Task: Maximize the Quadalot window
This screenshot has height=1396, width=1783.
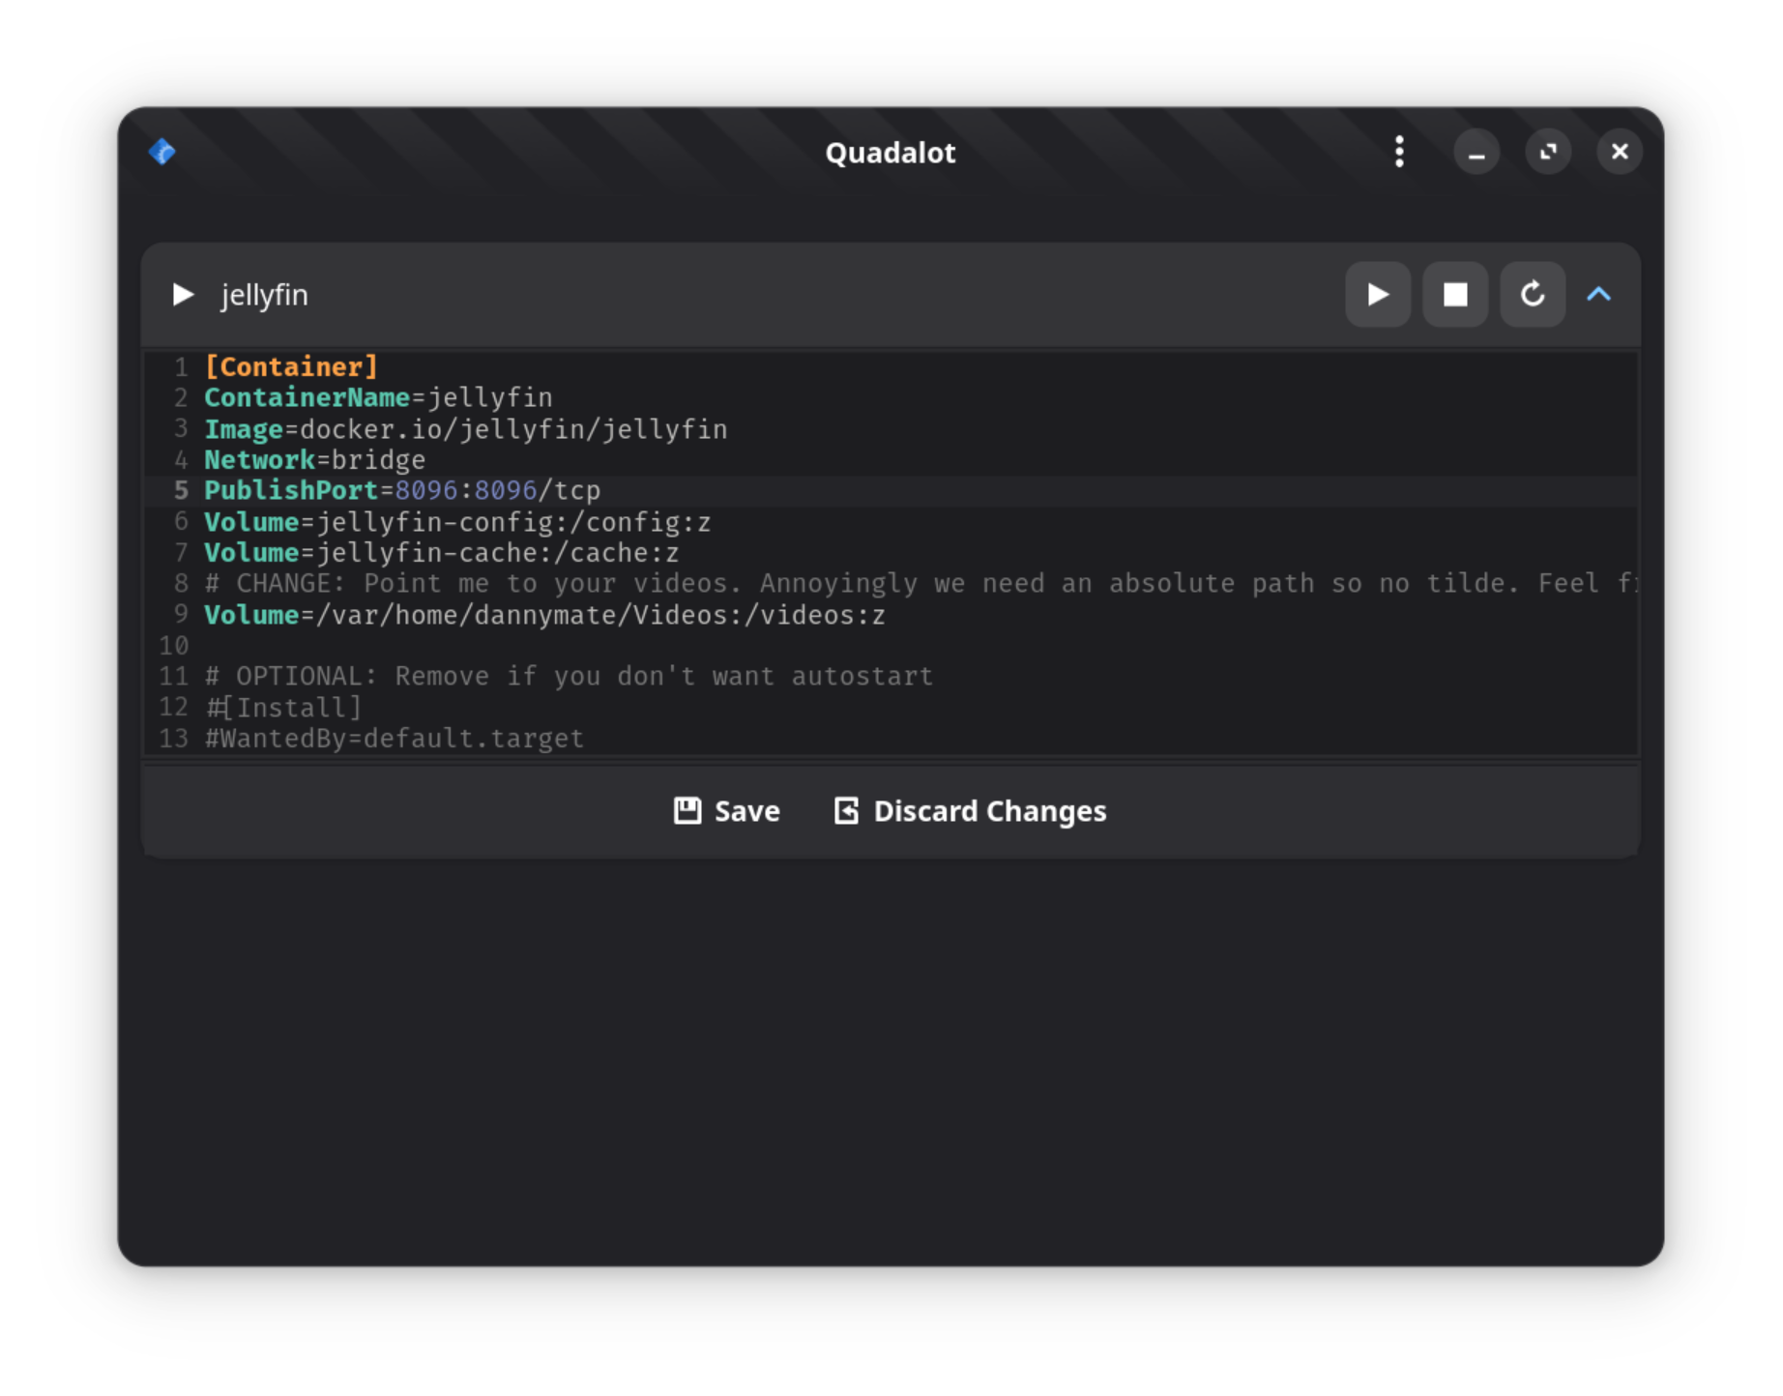Action: (1548, 152)
